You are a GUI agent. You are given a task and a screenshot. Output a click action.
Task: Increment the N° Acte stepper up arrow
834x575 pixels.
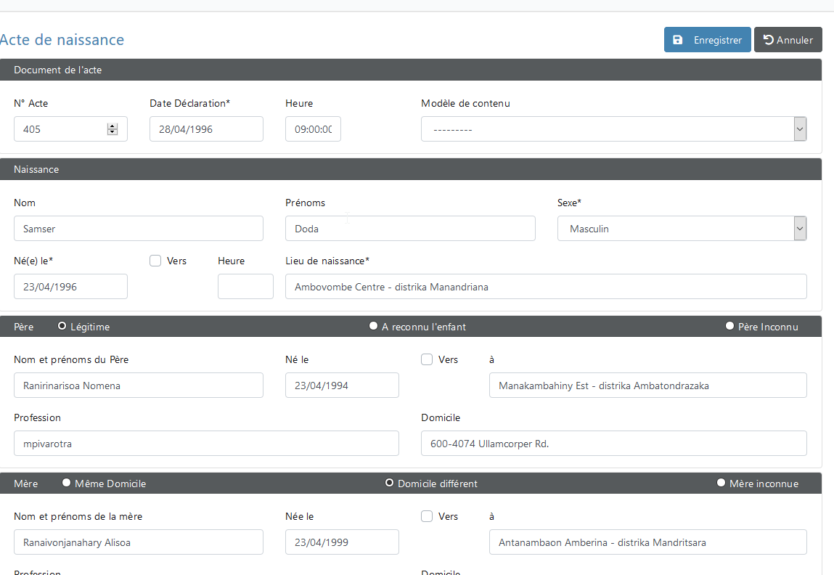113,126
